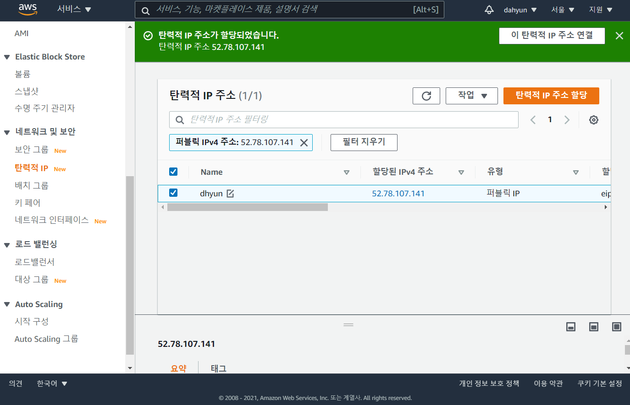Switch to the 요약 tab
This screenshot has width=630, height=405.
[178, 368]
